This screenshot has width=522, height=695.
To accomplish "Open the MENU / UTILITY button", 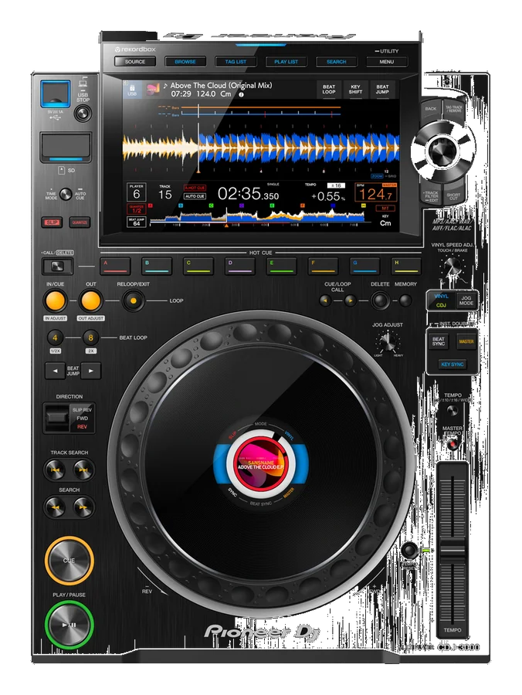I will click(386, 62).
